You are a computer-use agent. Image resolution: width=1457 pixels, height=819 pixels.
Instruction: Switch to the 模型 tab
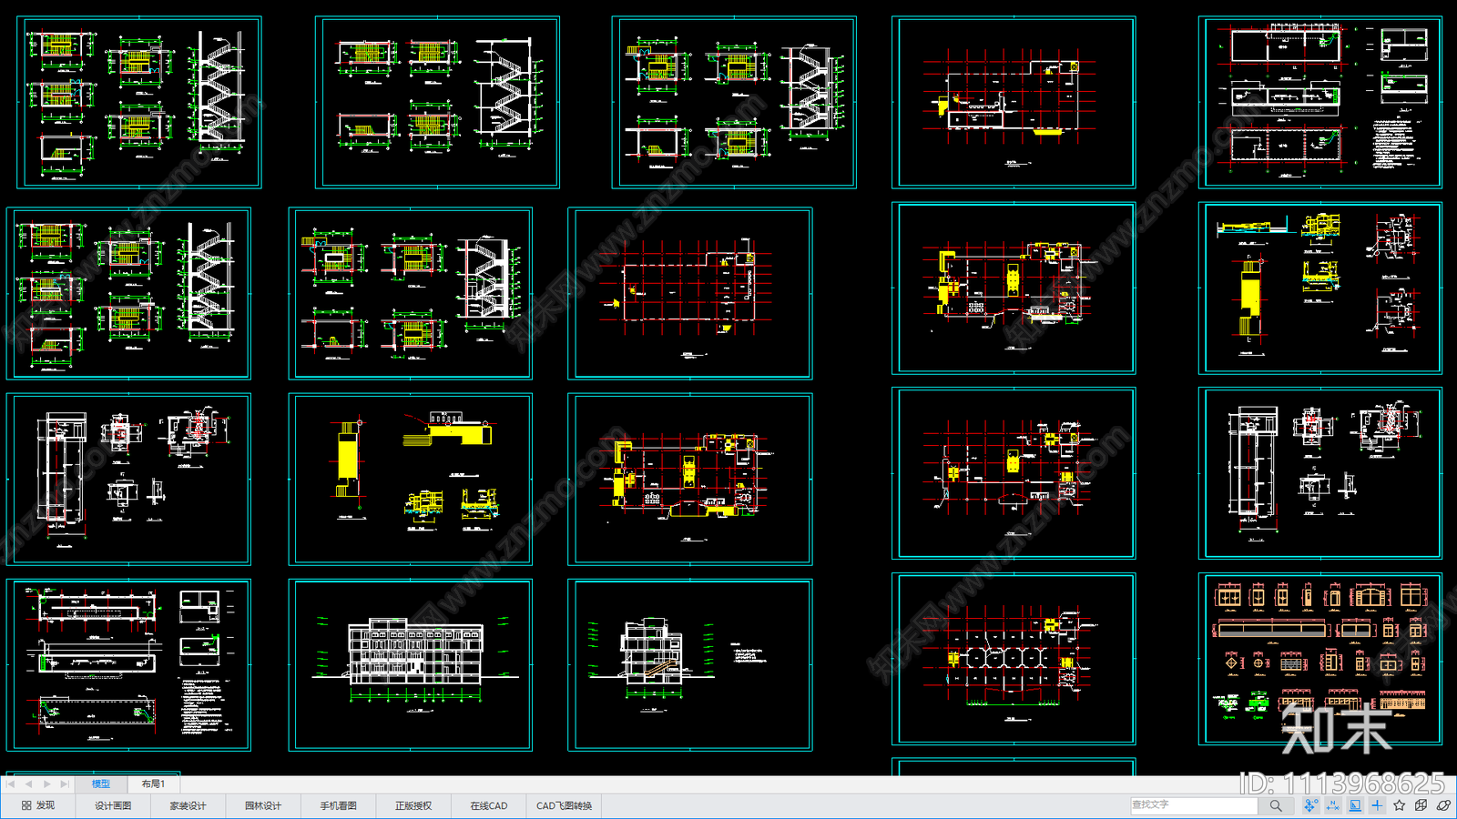point(100,784)
